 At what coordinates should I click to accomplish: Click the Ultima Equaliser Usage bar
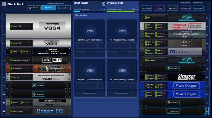coord(122,11)
